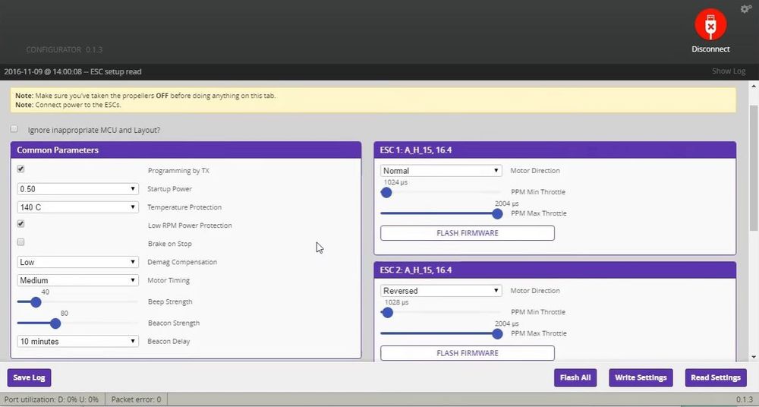The width and height of the screenshot is (759, 407).
Task: Toggle the Programming by TX checkbox
Action: pyautogui.click(x=21, y=169)
